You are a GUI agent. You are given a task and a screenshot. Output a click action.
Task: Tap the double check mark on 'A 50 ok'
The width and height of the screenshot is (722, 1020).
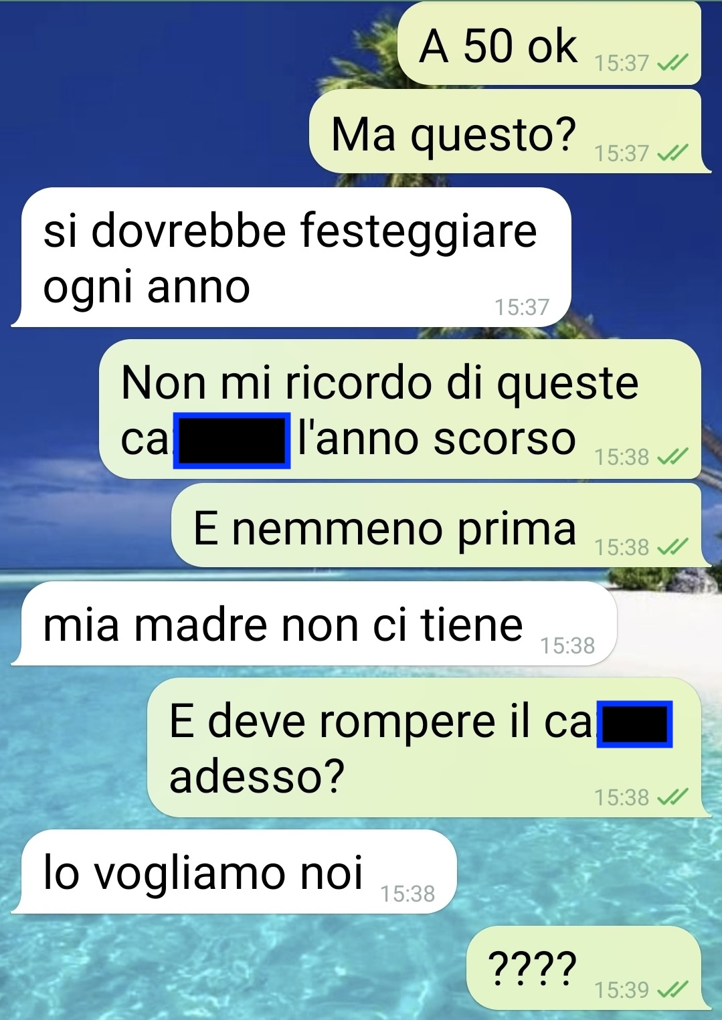pyautogui.click(x=672, y=63)
